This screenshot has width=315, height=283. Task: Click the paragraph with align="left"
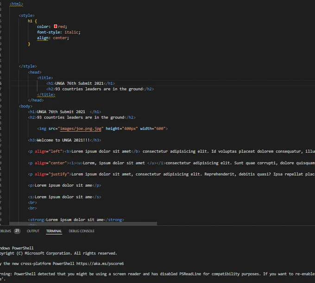tap(171, 151)
